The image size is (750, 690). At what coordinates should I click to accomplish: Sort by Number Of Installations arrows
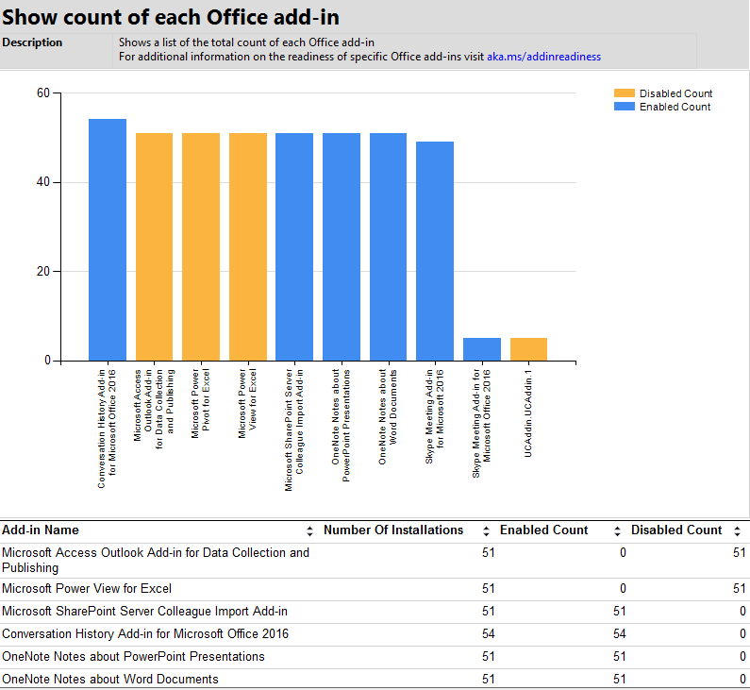point(486,530)
